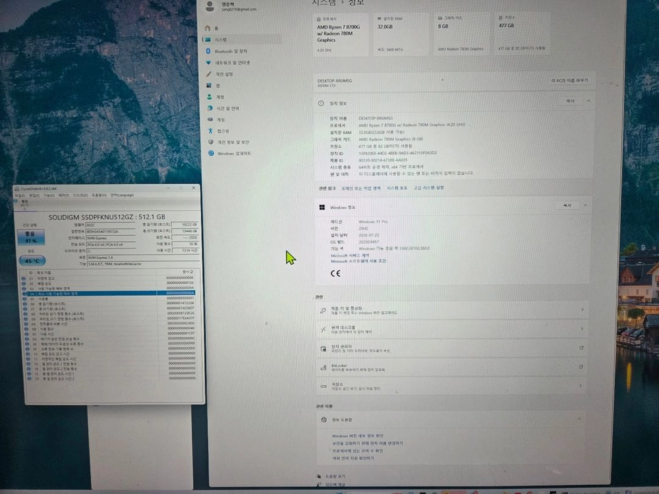Image resolution: width=659 pixels, height=494 pixels.
Task: Open 도움말 보기 link at bottom
Action: click(x=335, y=476)
